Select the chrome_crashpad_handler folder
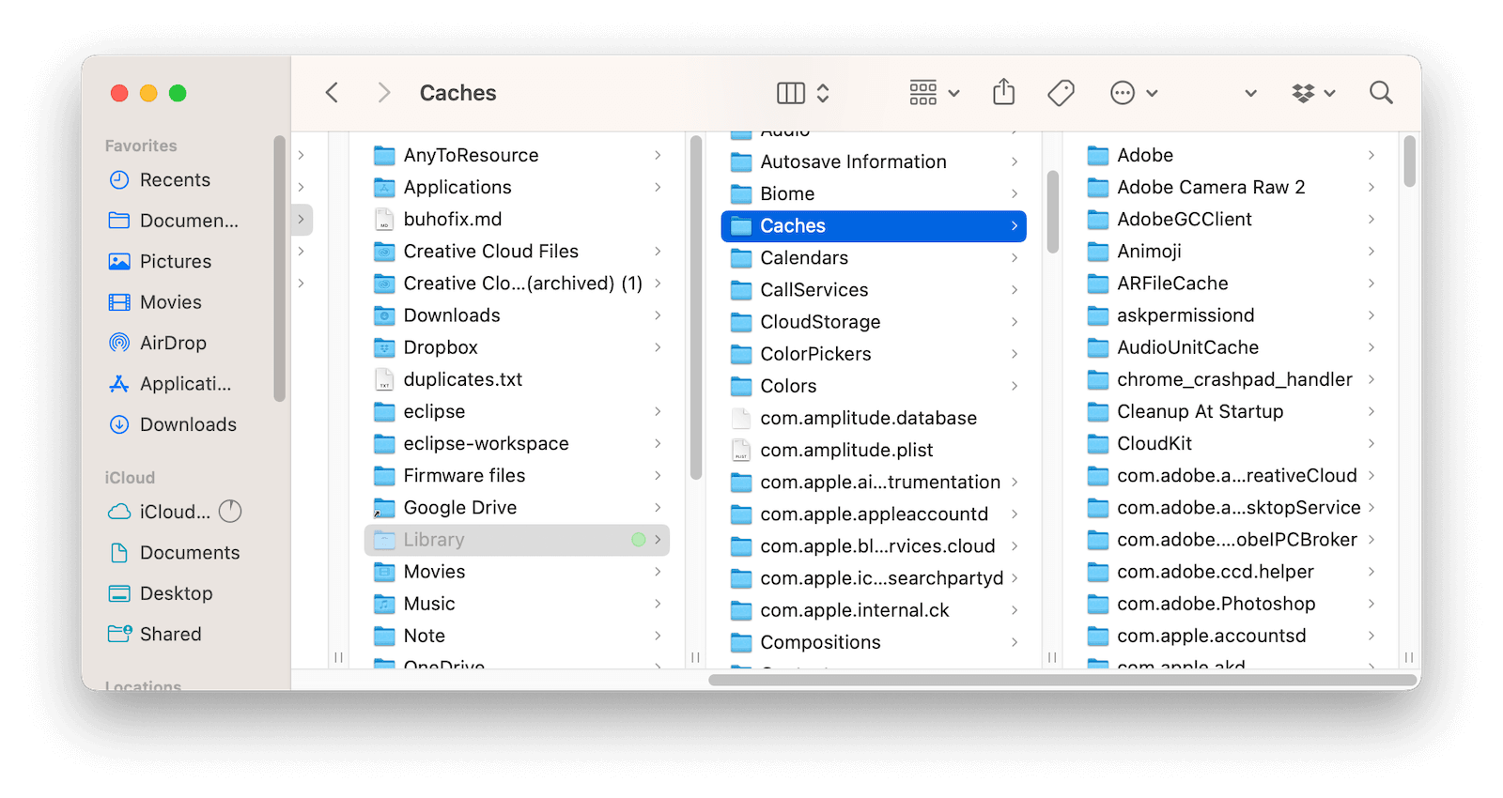 click(x=1231, y=379)
